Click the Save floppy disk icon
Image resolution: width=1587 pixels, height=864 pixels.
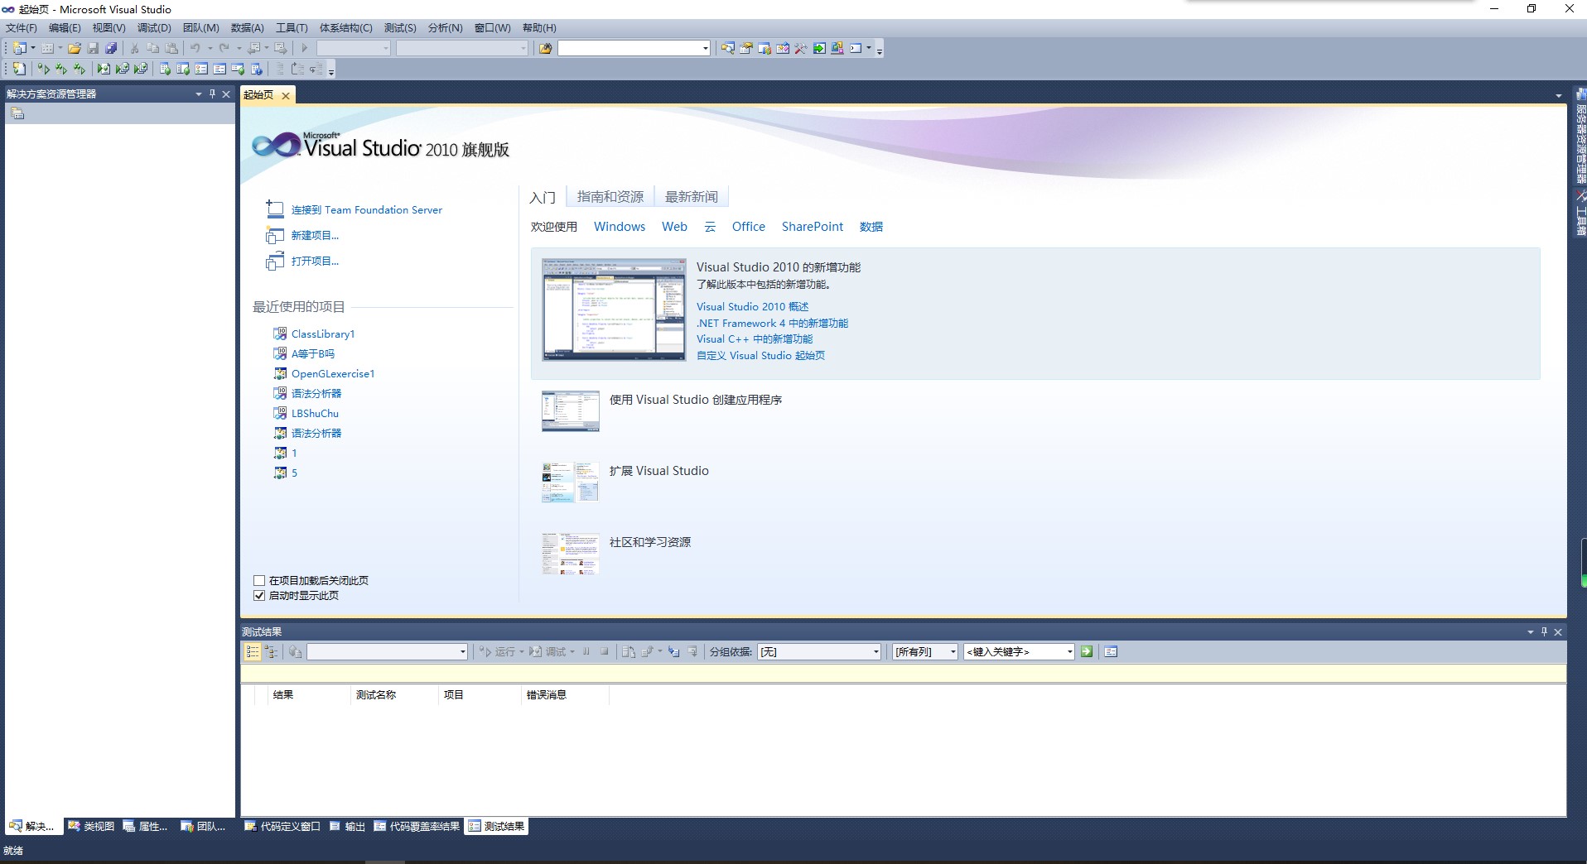93,48
